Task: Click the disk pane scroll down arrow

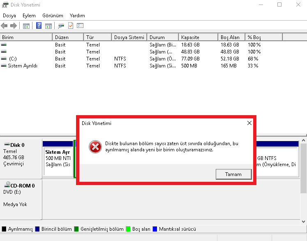Action: click(303, 222)
